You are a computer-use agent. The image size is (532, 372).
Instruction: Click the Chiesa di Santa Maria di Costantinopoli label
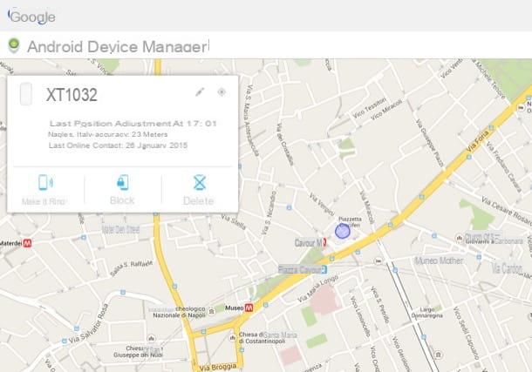[x=268, y=338]
